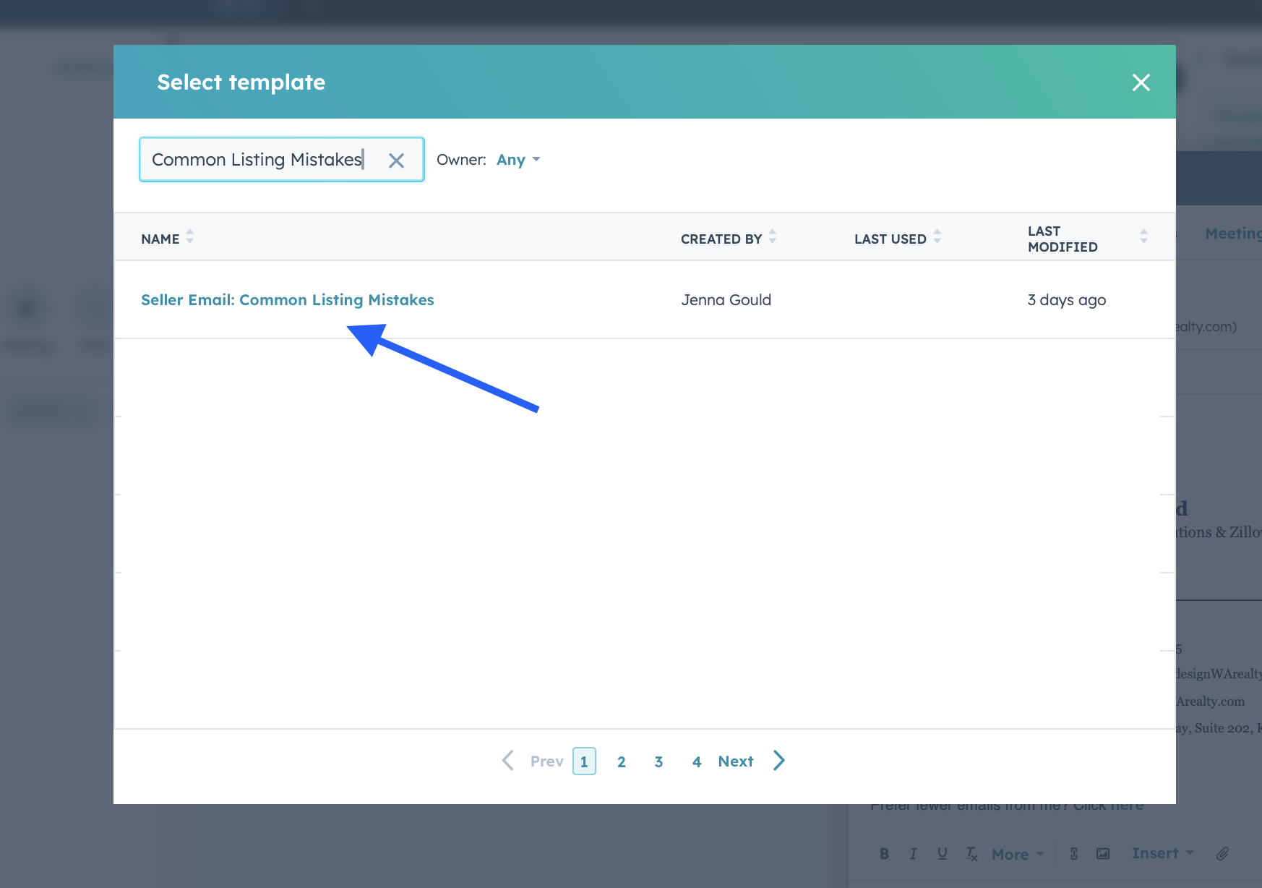Open Seller Email: Common Listing Mistakes template
The width and height of the screenshot is (1262, 888).
(287, 300)
